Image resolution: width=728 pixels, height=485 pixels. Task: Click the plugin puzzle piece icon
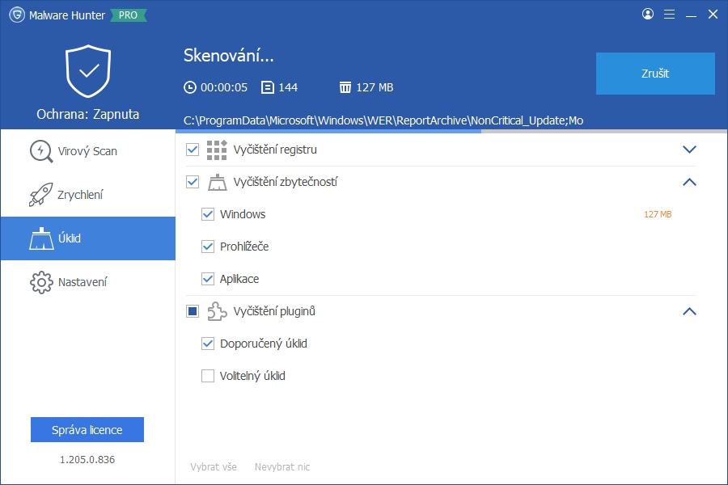click(x=217, y=311)
